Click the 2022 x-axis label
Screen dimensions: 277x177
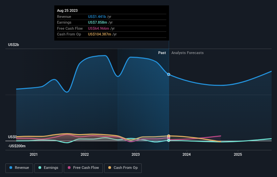tap(85, 154)
